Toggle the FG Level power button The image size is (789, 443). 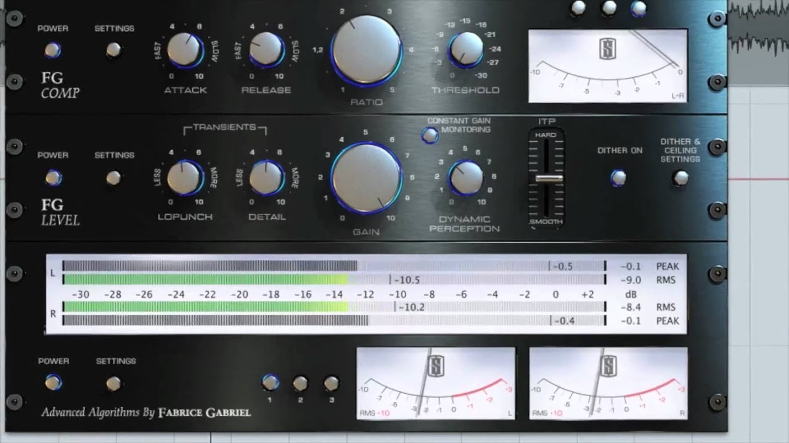pyautogui.click(x=53, y=178)
